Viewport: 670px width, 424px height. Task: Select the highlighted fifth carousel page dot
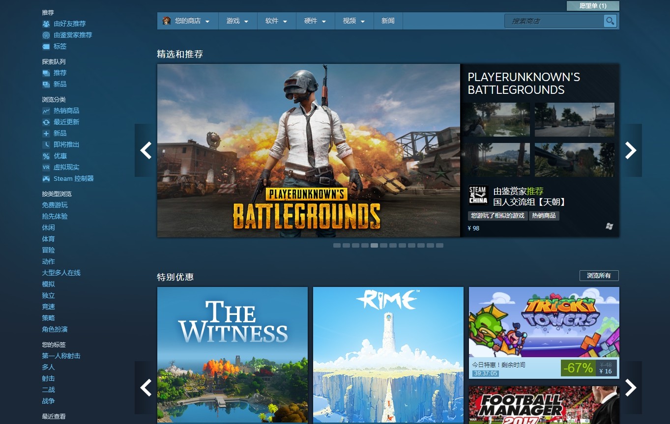(x=374, y=245)
